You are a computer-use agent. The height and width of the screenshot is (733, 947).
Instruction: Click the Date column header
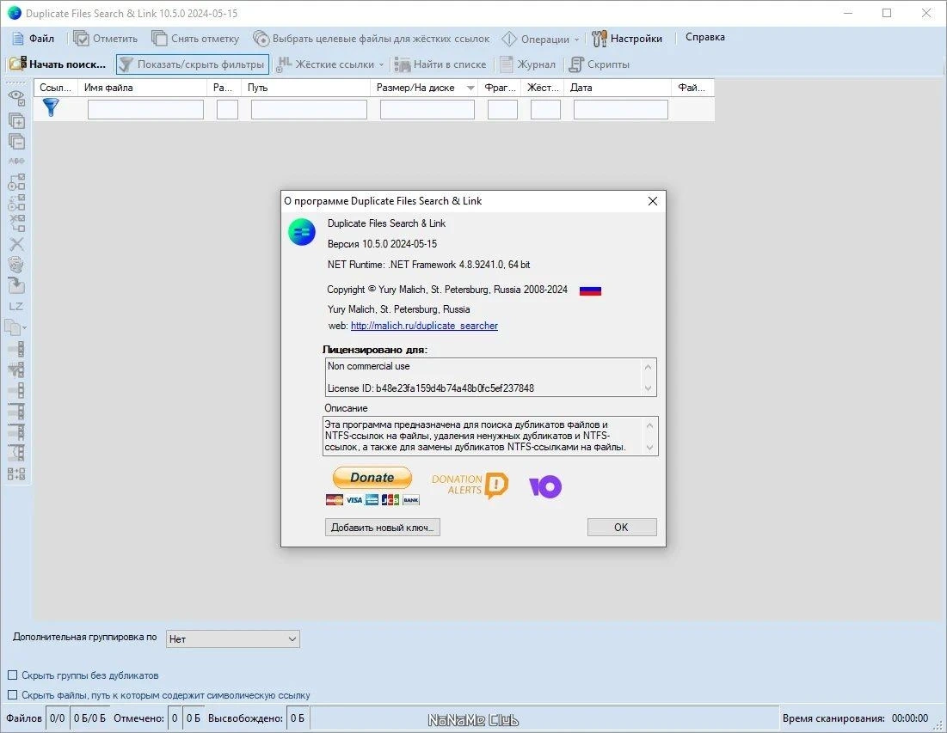(618, 88)
